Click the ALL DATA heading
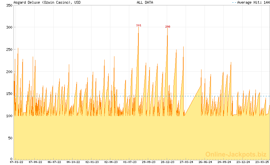The height and width of the screenshot is (165, 270). click(145, 2)
